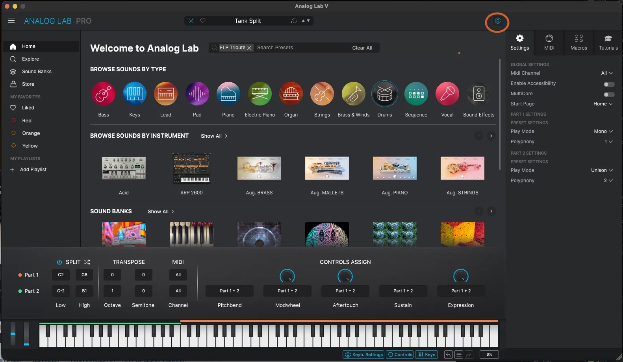Browse Organ sounds icon

click(291, 94)
